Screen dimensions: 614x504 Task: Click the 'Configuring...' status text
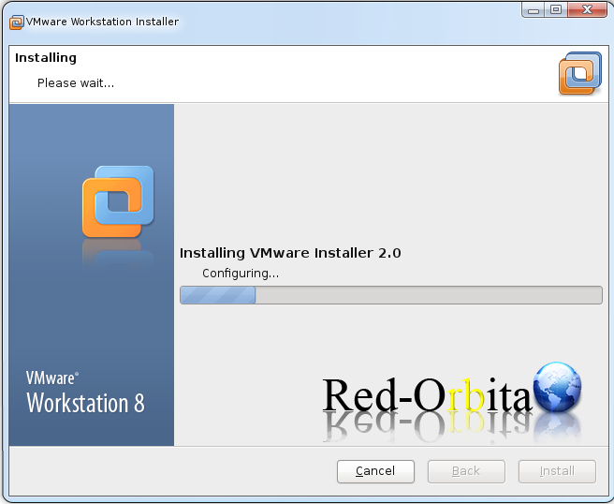(x=241, y=274)
